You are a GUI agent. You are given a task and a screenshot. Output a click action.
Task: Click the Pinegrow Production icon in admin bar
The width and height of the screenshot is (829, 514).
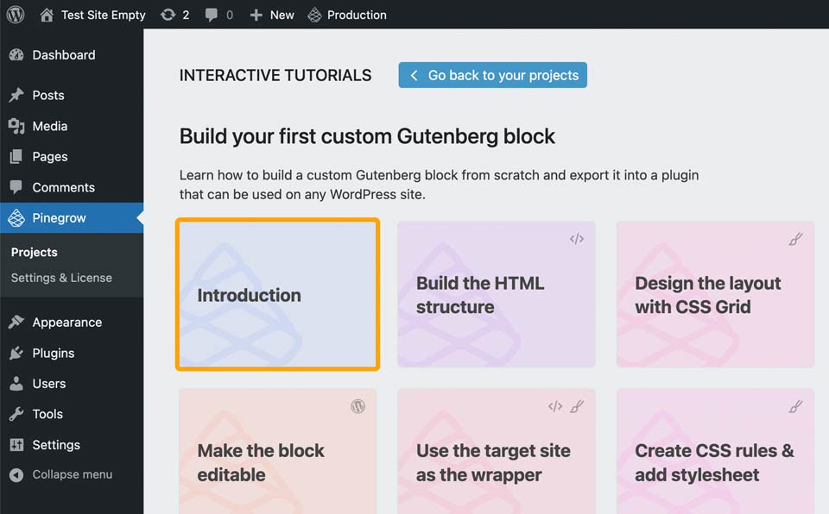(x=315, y=15)
